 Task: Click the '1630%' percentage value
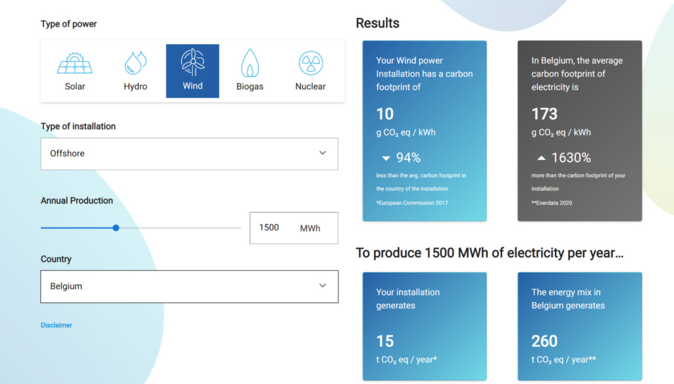point(571,158)
